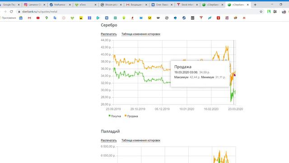Viewport: 289px width, 163px height.
Task: Open the blue pause-bars bookmark icon
Action: coord(89,18)
